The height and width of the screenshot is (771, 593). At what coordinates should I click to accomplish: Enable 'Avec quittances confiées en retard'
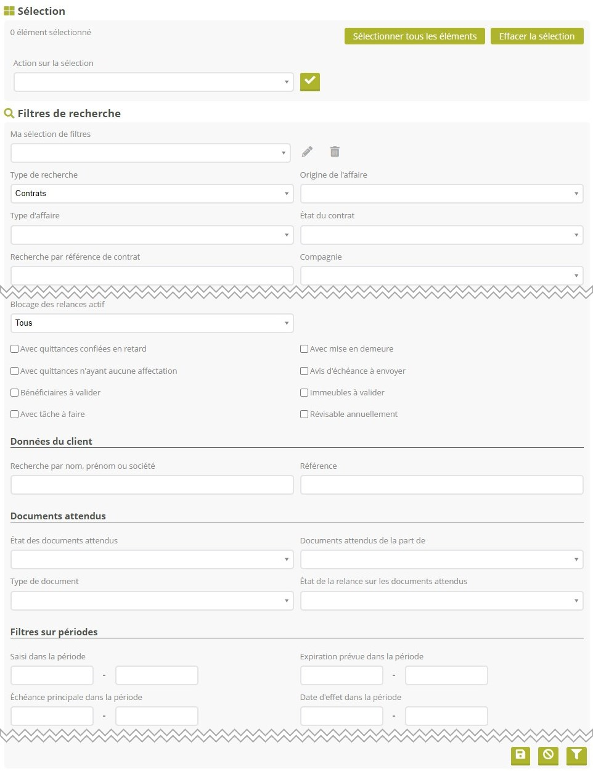pyautogui.click(x=15, y=349)
